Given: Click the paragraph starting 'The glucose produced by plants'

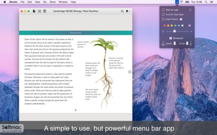Looking at the screenshot, I should point(49,89).
